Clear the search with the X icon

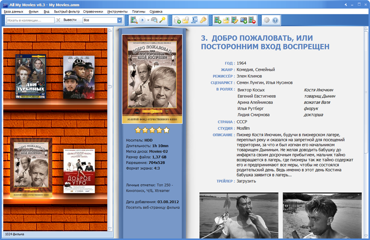(58, 20)
